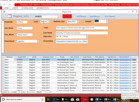139x102 pixels.
Task: Click the record selector arrow beside StudentID
Action: coord(3,20)
